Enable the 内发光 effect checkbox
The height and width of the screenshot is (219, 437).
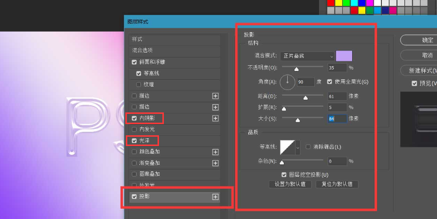(x=135, y=129)
